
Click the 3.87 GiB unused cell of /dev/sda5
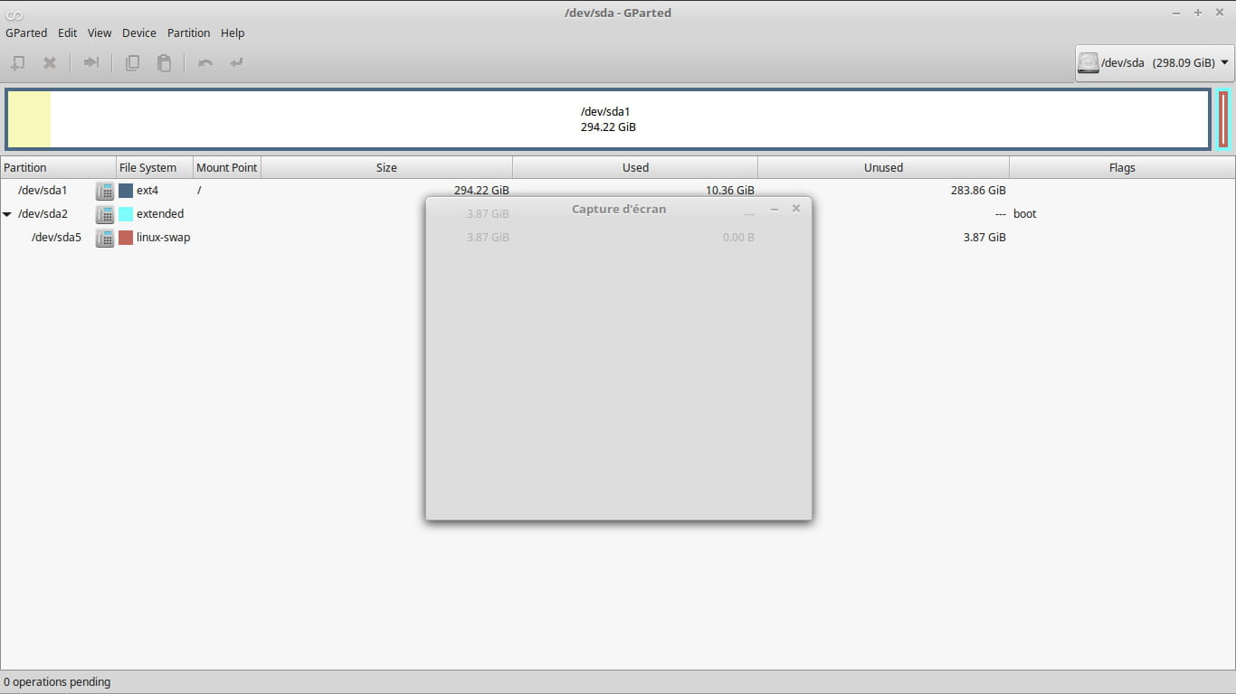pyautogui.click(x=984, y=238)
